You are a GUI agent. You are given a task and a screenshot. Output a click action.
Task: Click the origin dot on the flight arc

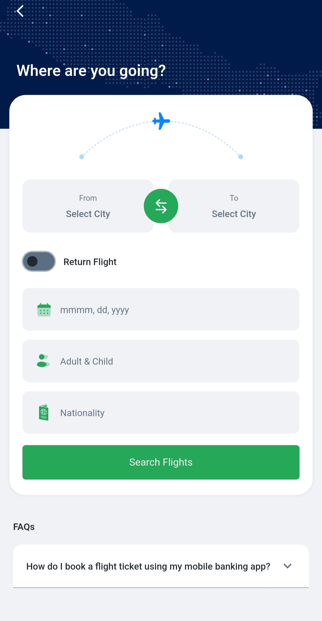tap(82, 157)
